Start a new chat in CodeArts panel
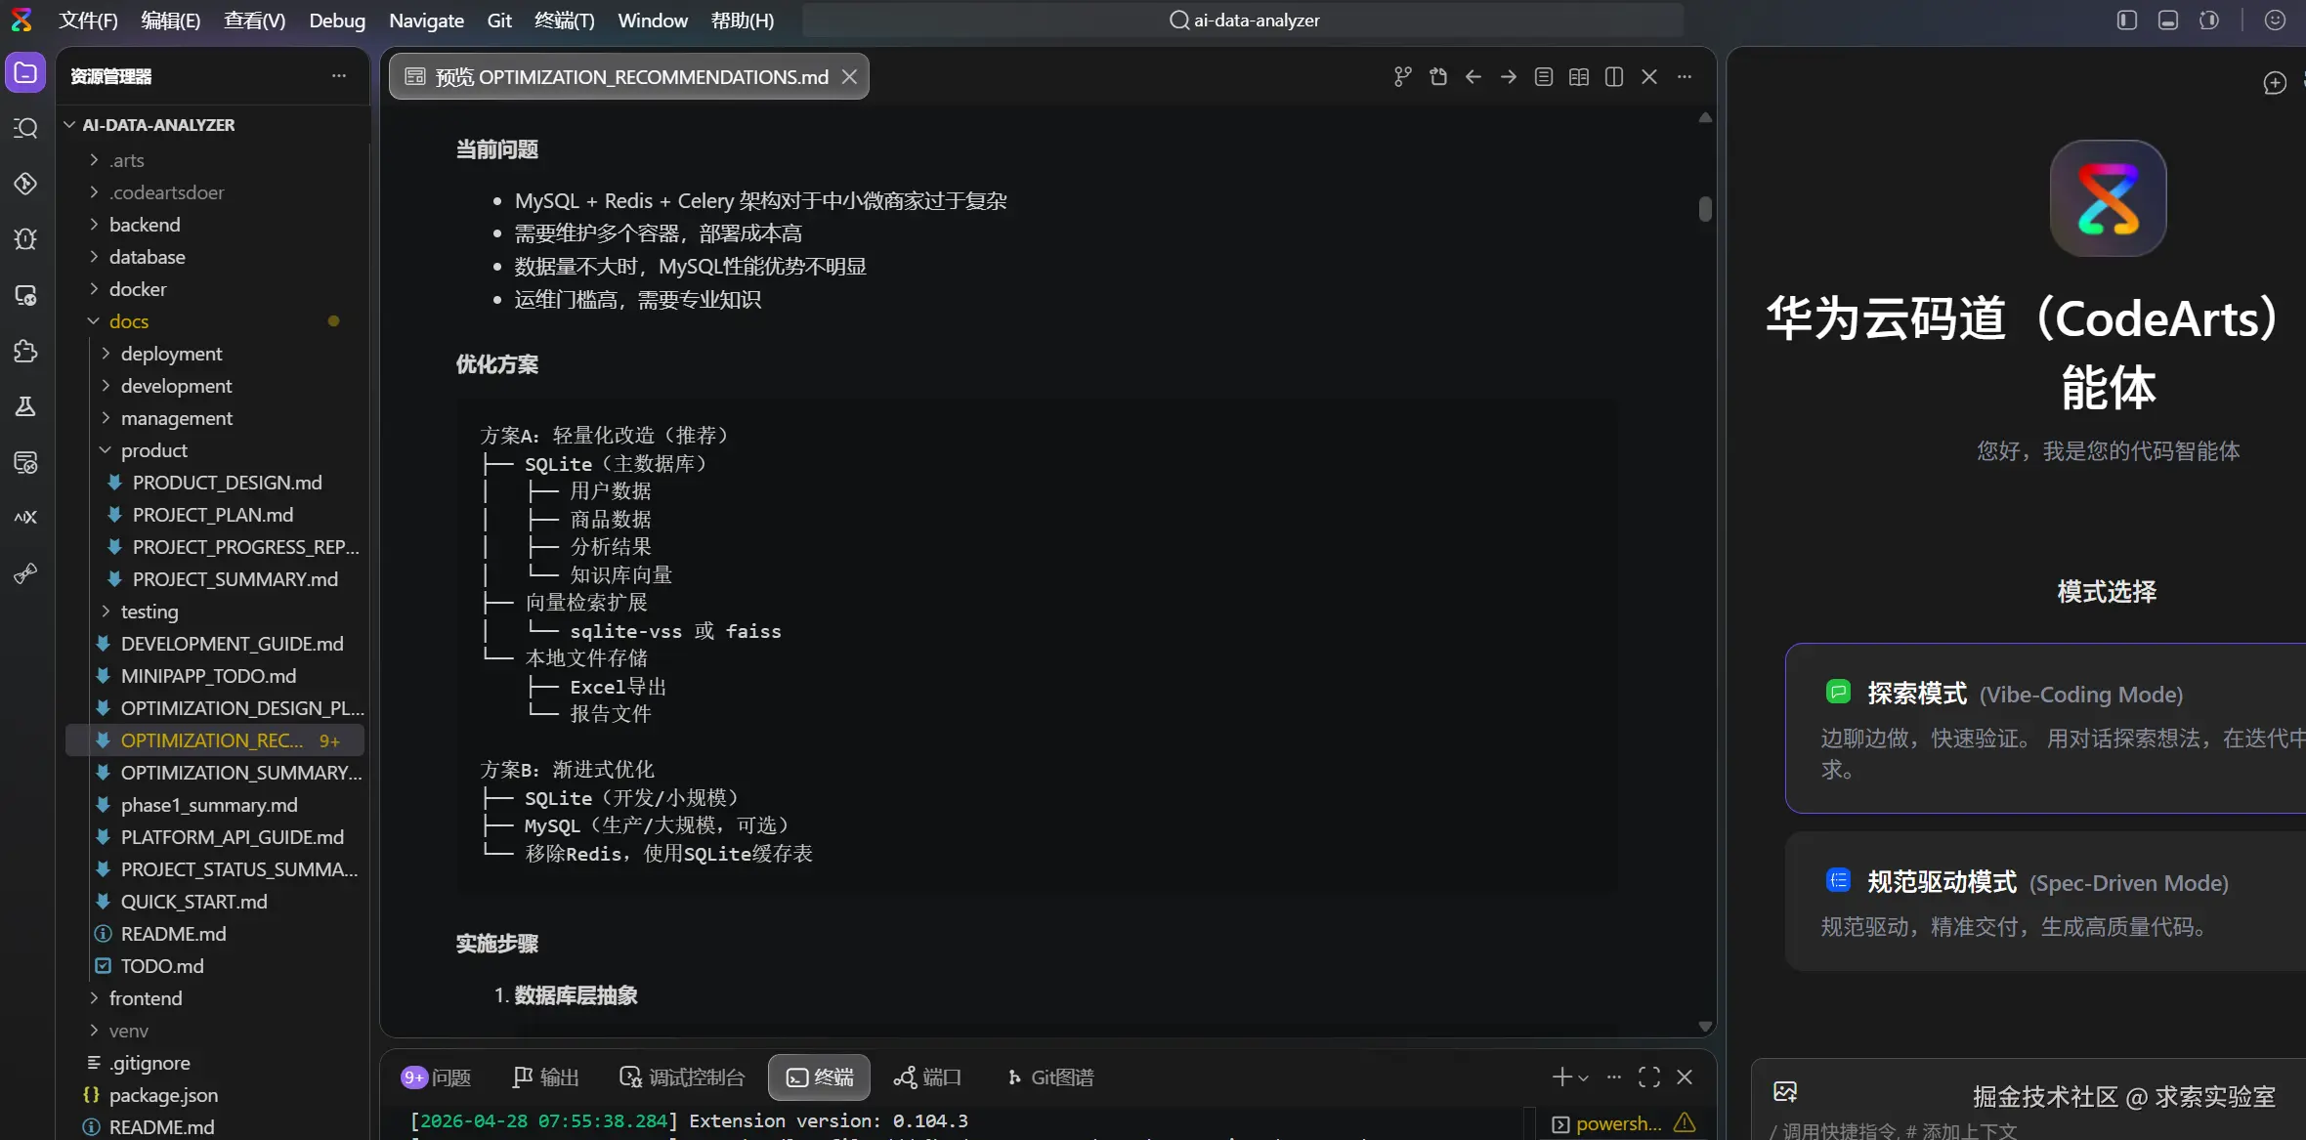The height and width of the screenshot is (1140, 2306). 2276,83
